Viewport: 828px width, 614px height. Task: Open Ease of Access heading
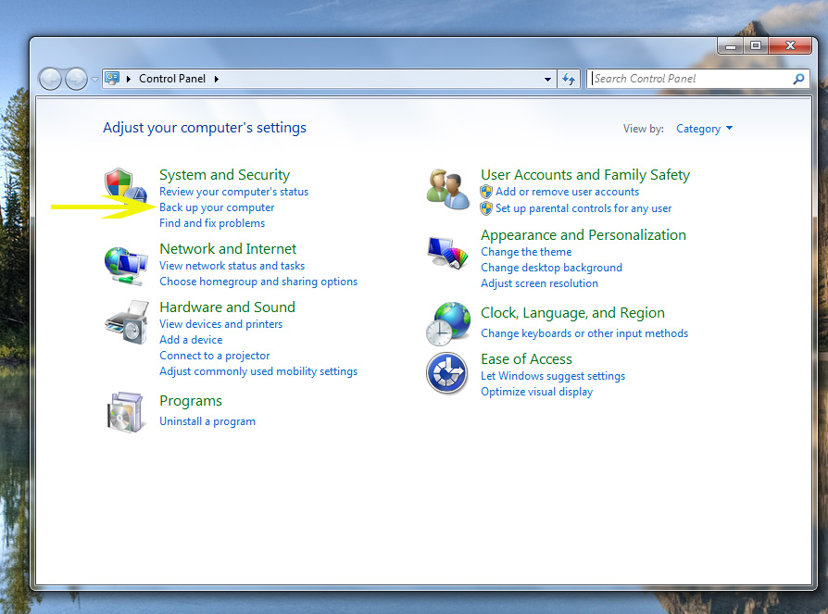[x=526, y=359]
